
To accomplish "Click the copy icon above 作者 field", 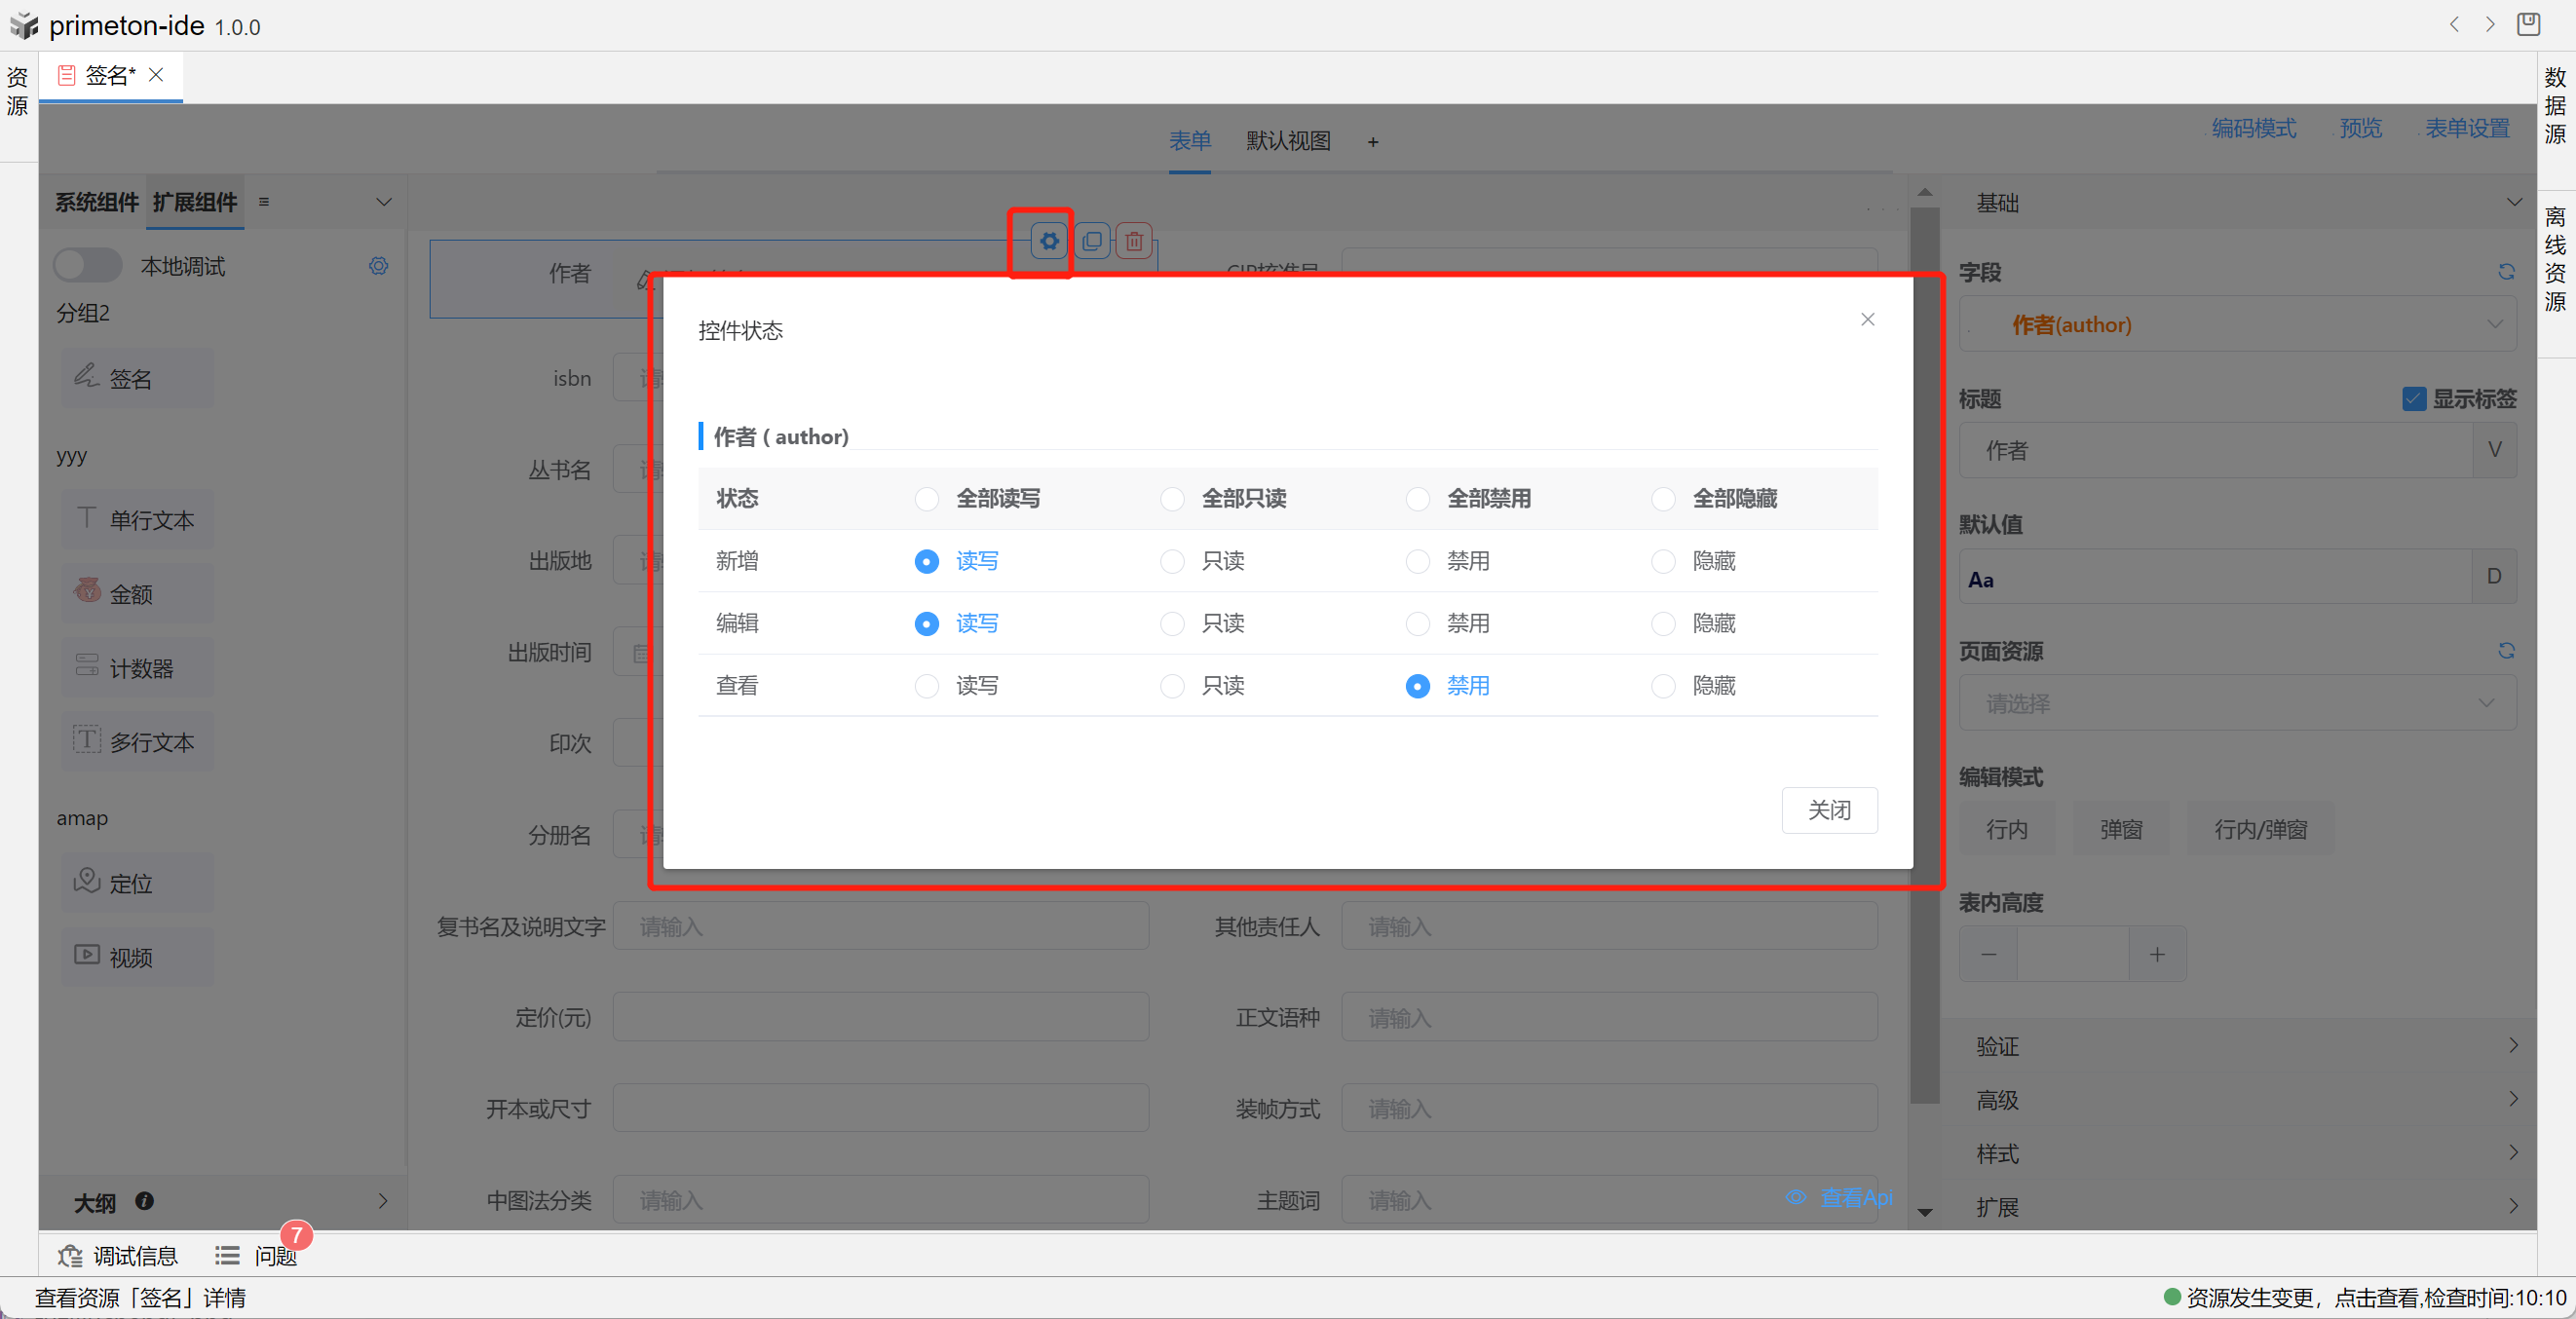I will point(1092,241).
